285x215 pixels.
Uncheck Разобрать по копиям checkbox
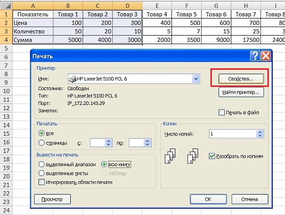point(212,156)
